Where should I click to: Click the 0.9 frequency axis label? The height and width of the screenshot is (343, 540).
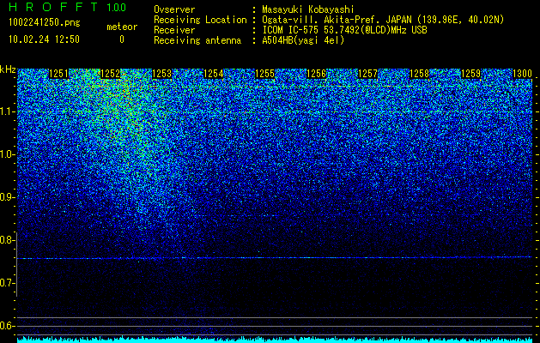coord(7,197)
